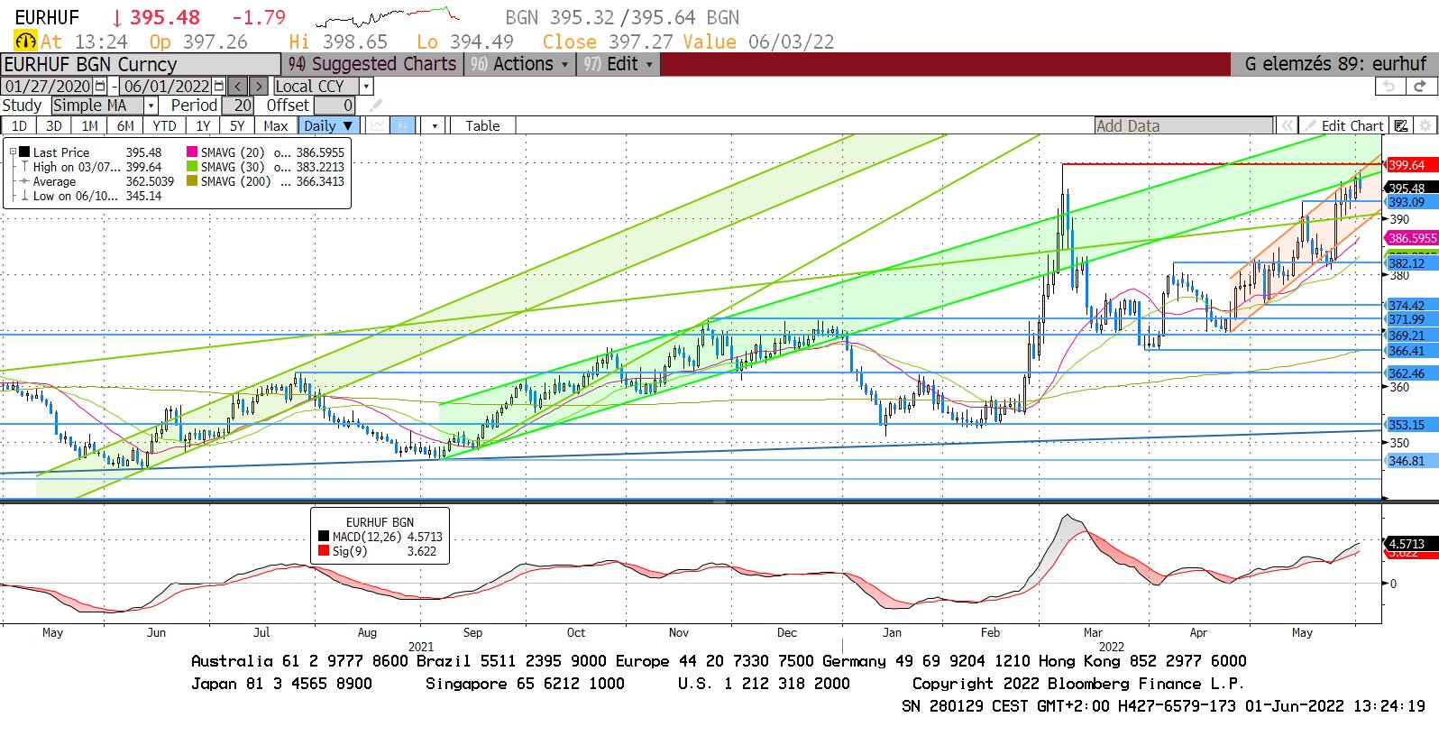Select the 3D range

(x=54, y=125)
